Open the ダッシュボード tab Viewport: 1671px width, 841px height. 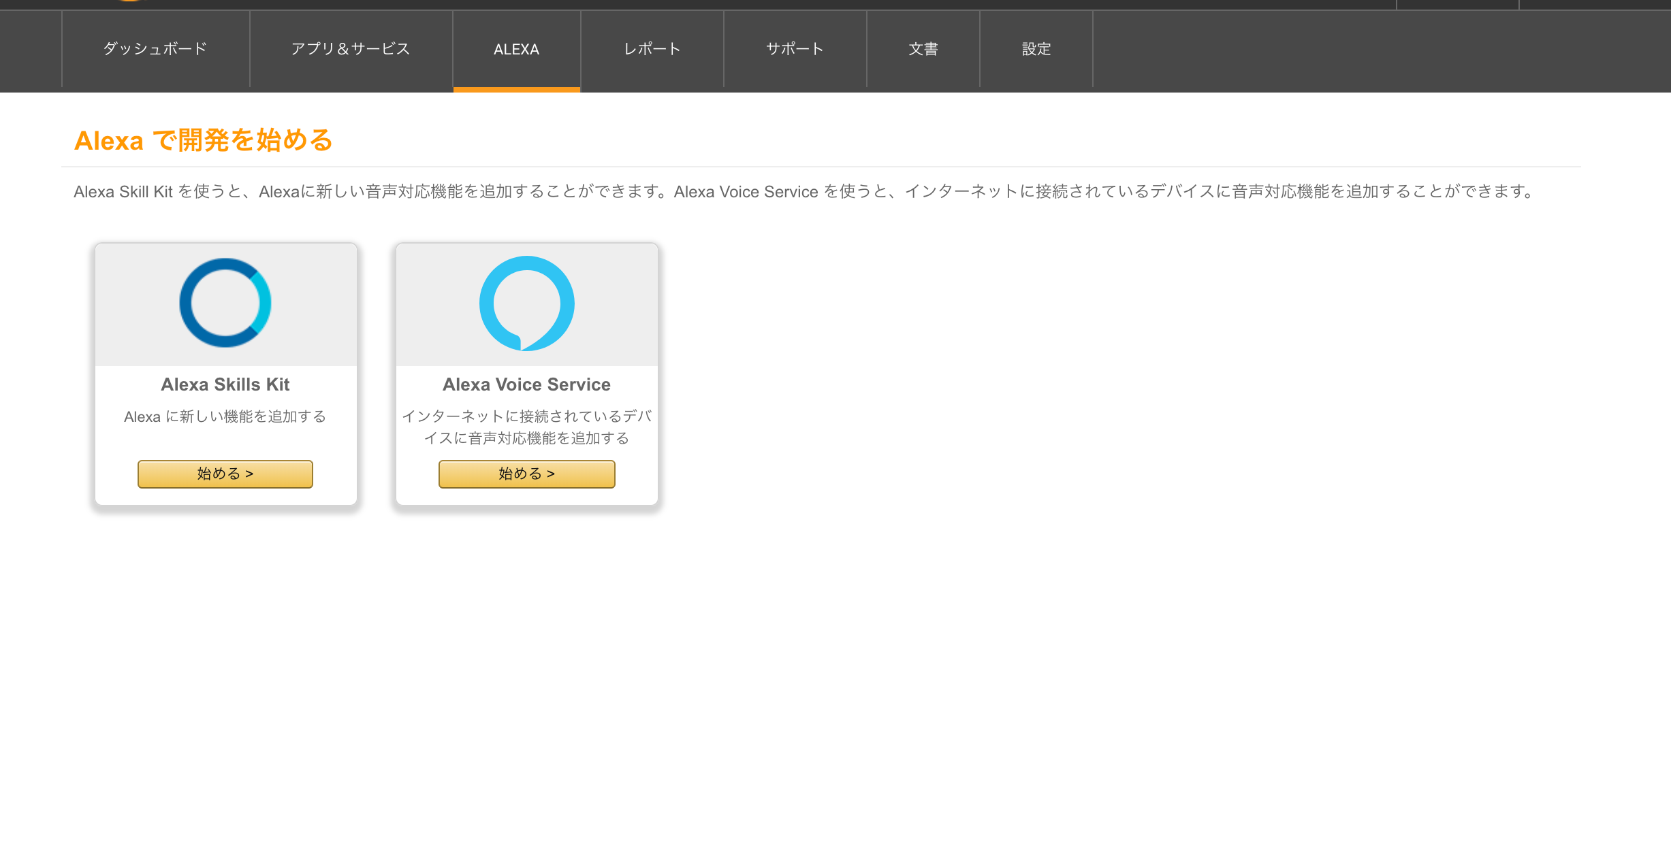pyautogui.click(x=155, y=49)
